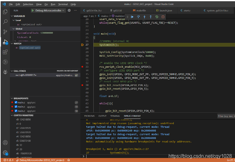Open launch.json via gear icon
Image resolution: width=235 pixels, height=162 pixels.
[x=69, y=10]
